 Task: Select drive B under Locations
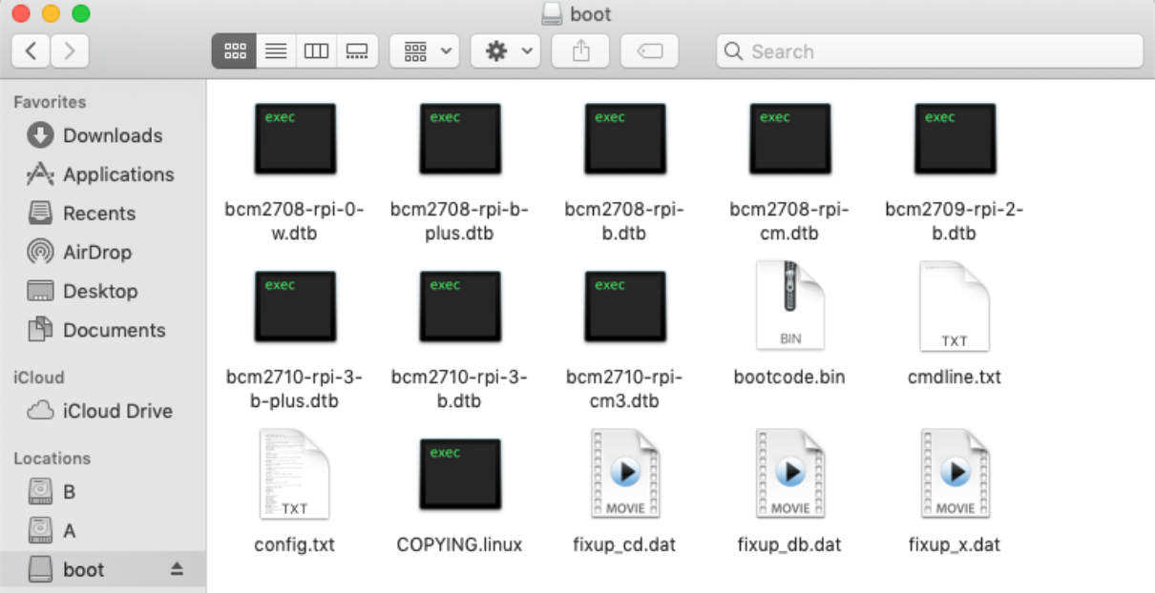point(103,492)
